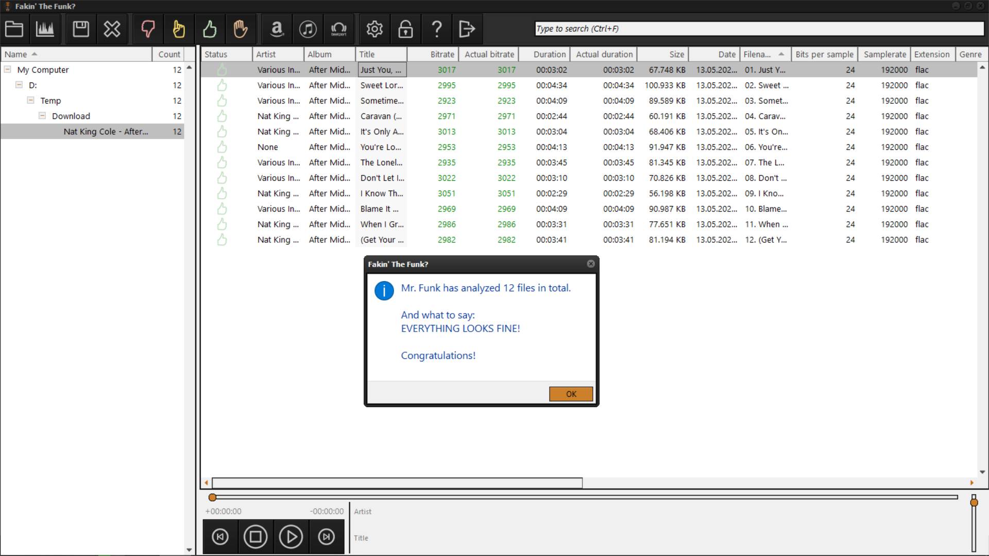Collapse the Download folder node
The height and width of the screenshot is (556, 989).
(x=42, y=115)
